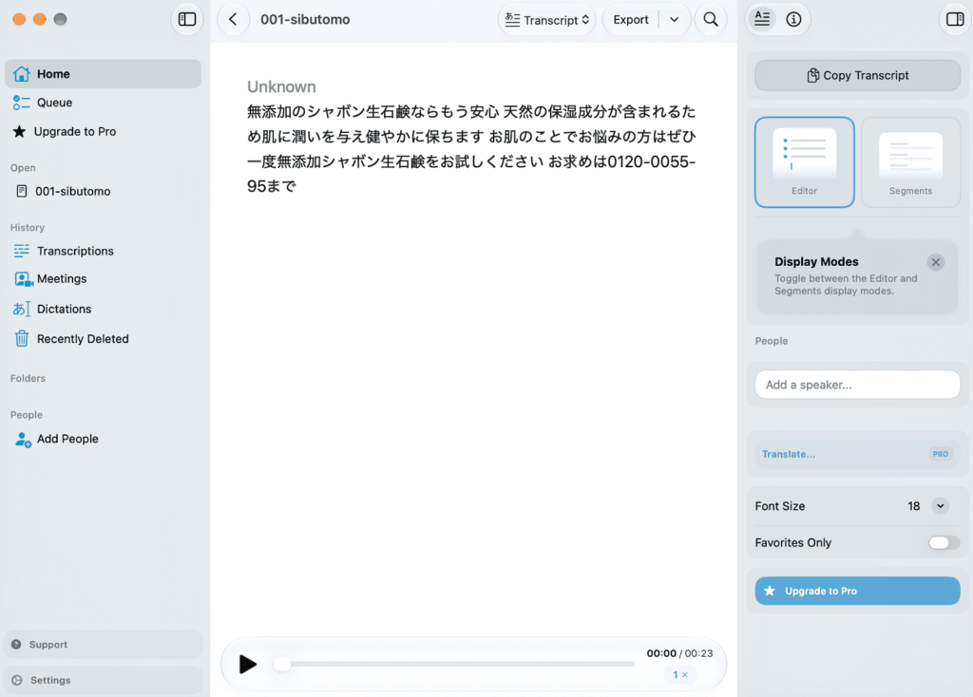Click the Add a speaker field
This screenshot has width=973, height=697.
(858, 385)
